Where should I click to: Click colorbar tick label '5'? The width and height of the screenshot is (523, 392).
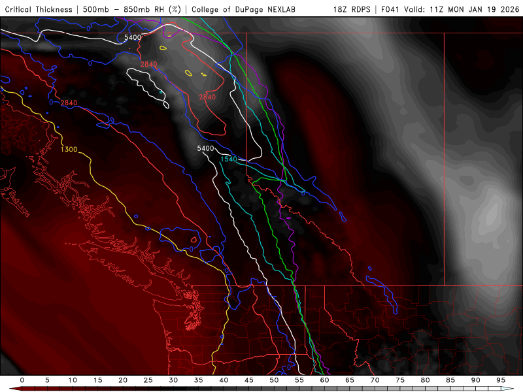pyautogui.click(x=47, y=380)
